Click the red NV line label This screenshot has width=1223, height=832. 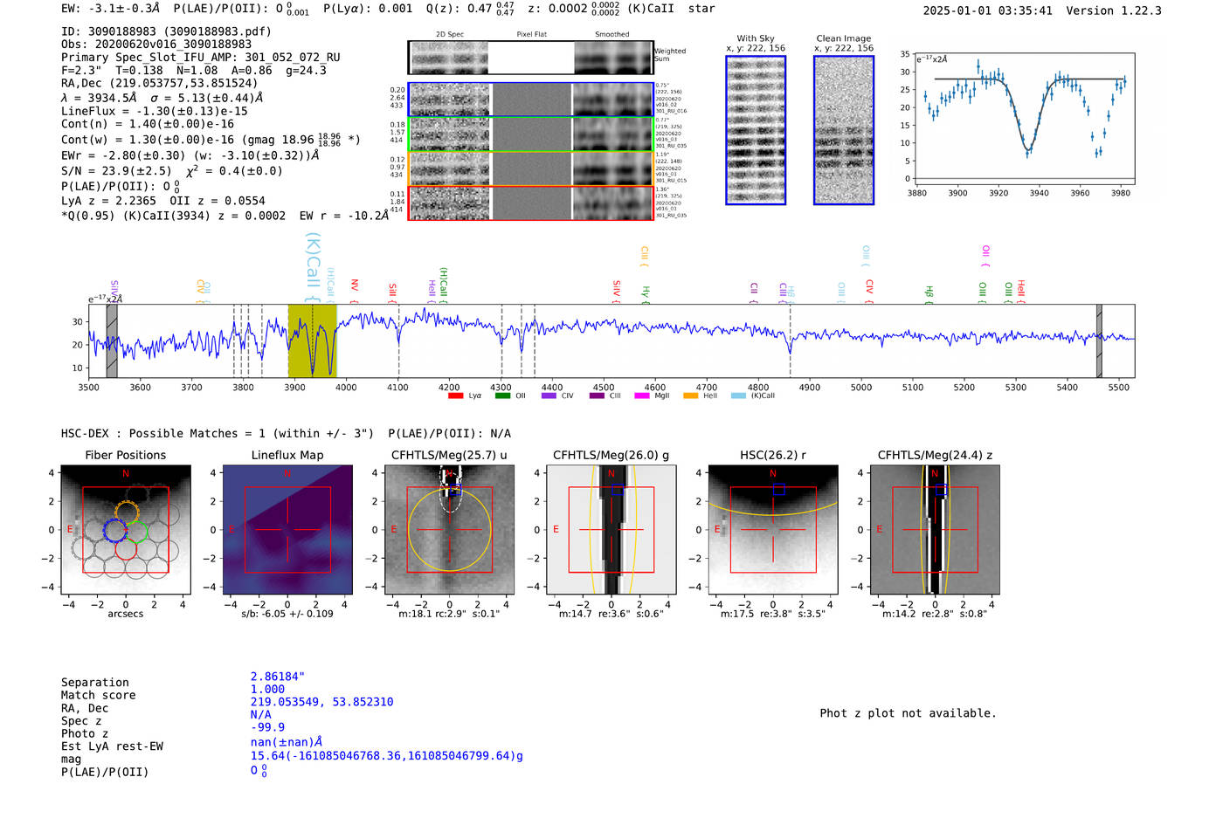pyautogui.click(x=355, y=291)
